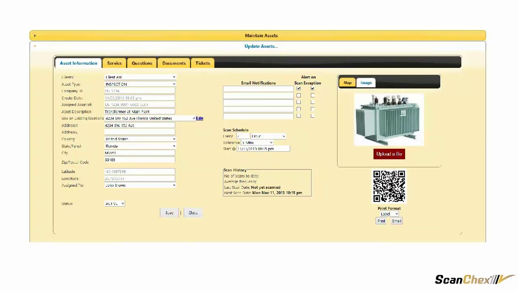Click the fourth Email Notifications field

(x=258, y=109)
